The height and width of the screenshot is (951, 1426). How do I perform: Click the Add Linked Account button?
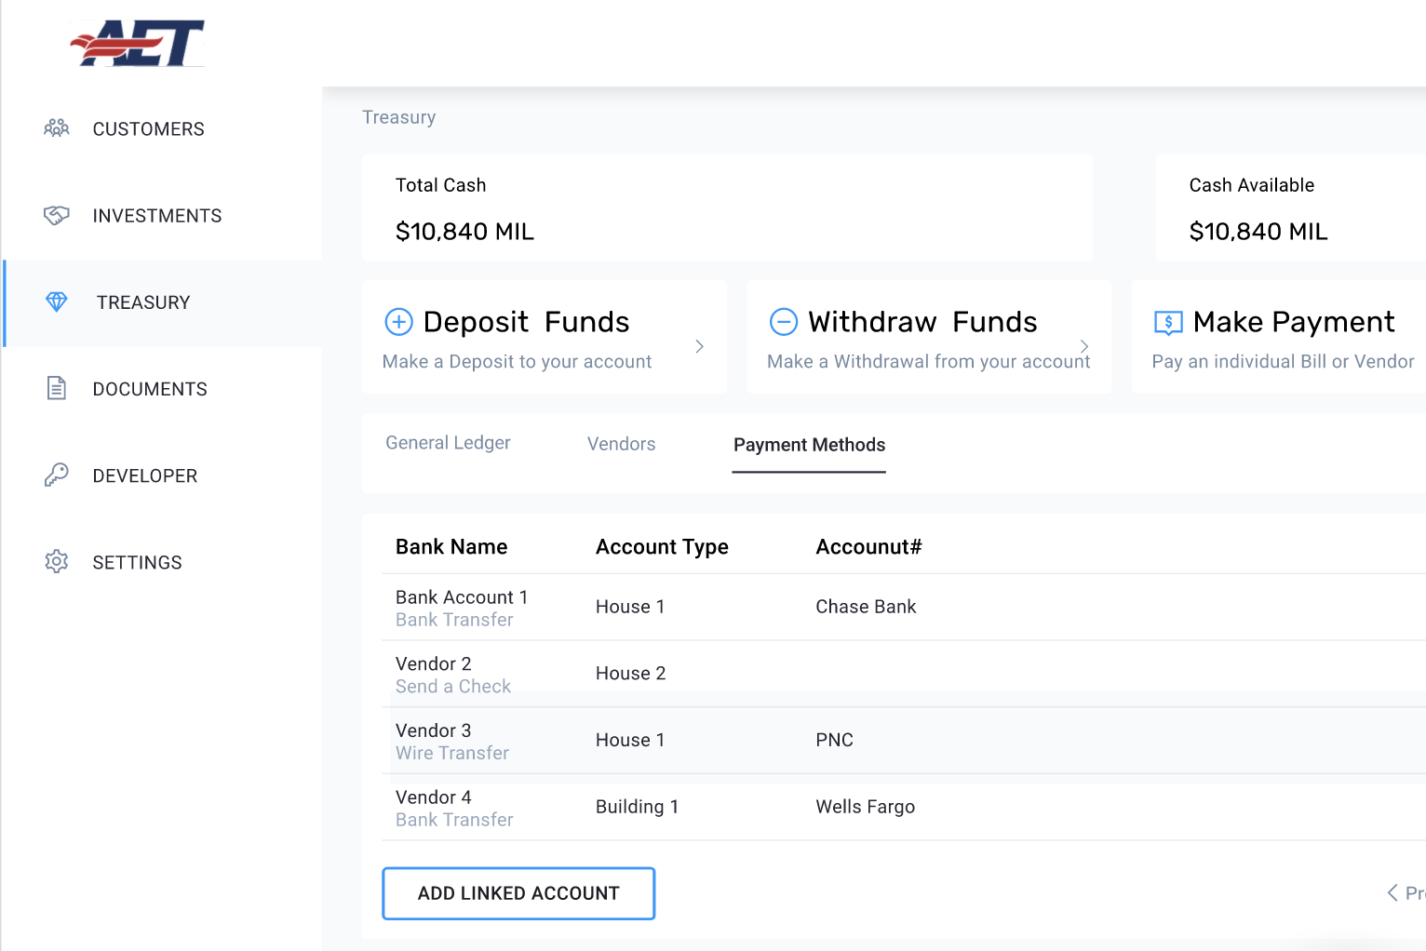[x=518, y=893]
